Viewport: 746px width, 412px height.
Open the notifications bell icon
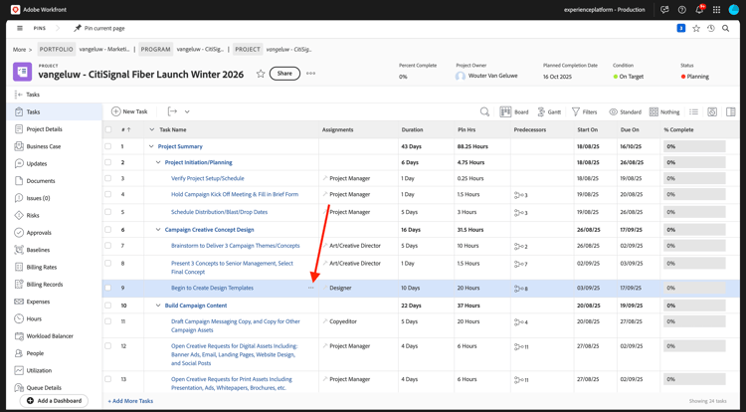pyautogui.click(x=699, y=10)
